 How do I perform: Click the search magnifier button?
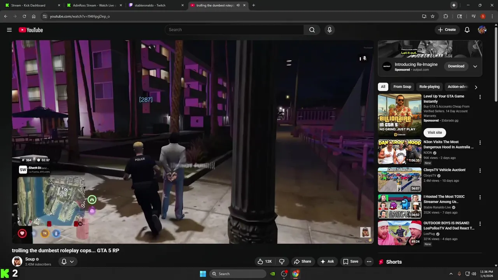312,30
